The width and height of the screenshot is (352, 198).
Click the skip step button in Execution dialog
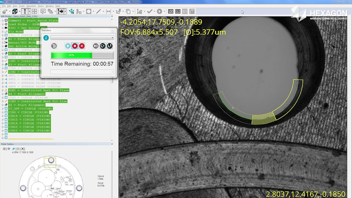[x=95, y=46]
